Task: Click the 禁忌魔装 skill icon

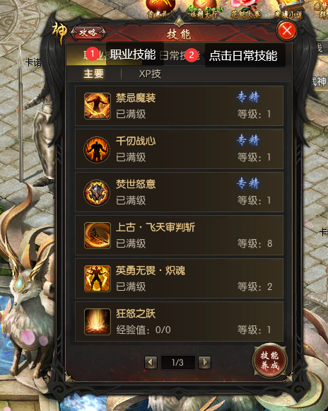Action: [97, 106]
